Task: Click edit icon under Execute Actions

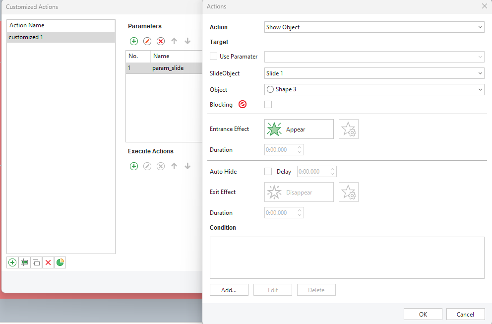Action: tap(147, 166)
